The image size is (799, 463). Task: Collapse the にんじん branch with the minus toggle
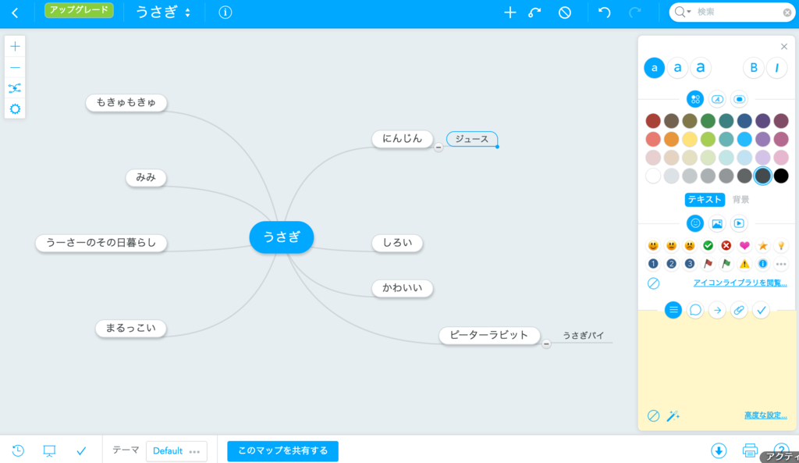(x=440, y=145)
